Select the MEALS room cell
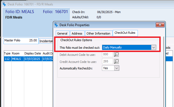This screenshot has width=174, height=107. (x=18, y=59)
